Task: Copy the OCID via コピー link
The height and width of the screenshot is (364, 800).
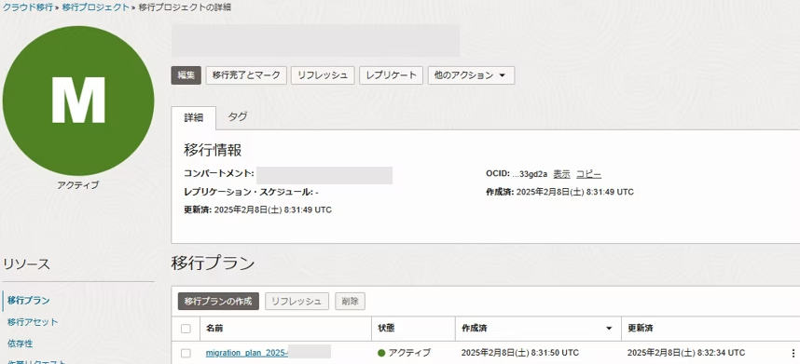Action: [x=588, y=174]
